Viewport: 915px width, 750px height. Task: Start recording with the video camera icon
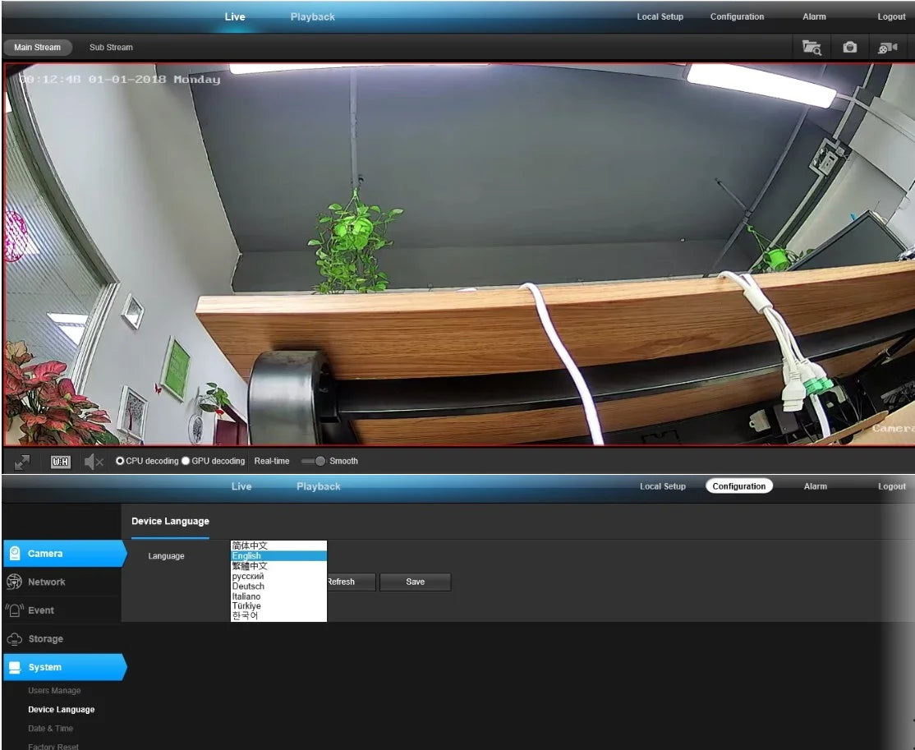(888, 48)
